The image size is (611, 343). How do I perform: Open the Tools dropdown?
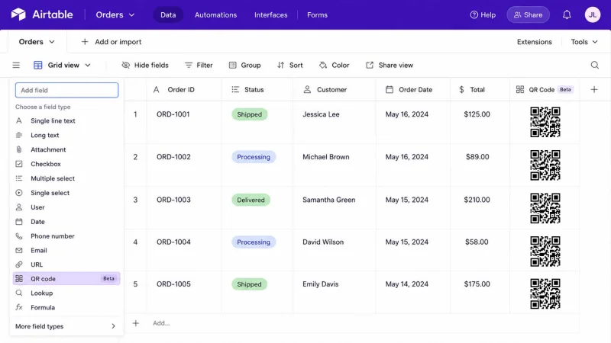coord(584,42)
